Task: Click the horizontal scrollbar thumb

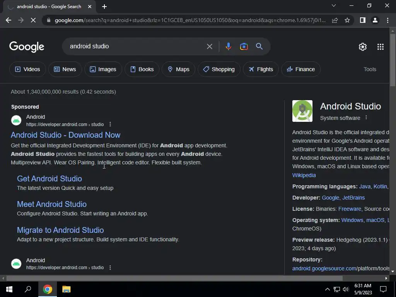Action: point(174,278)
